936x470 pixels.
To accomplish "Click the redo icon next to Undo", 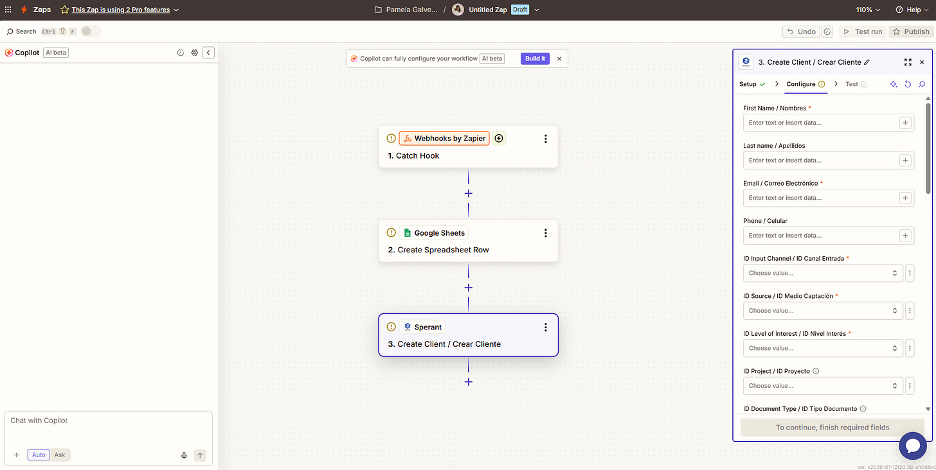I will pos(827,31).
